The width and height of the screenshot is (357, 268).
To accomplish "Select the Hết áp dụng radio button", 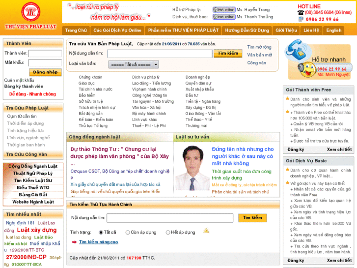I will point(168,232).
